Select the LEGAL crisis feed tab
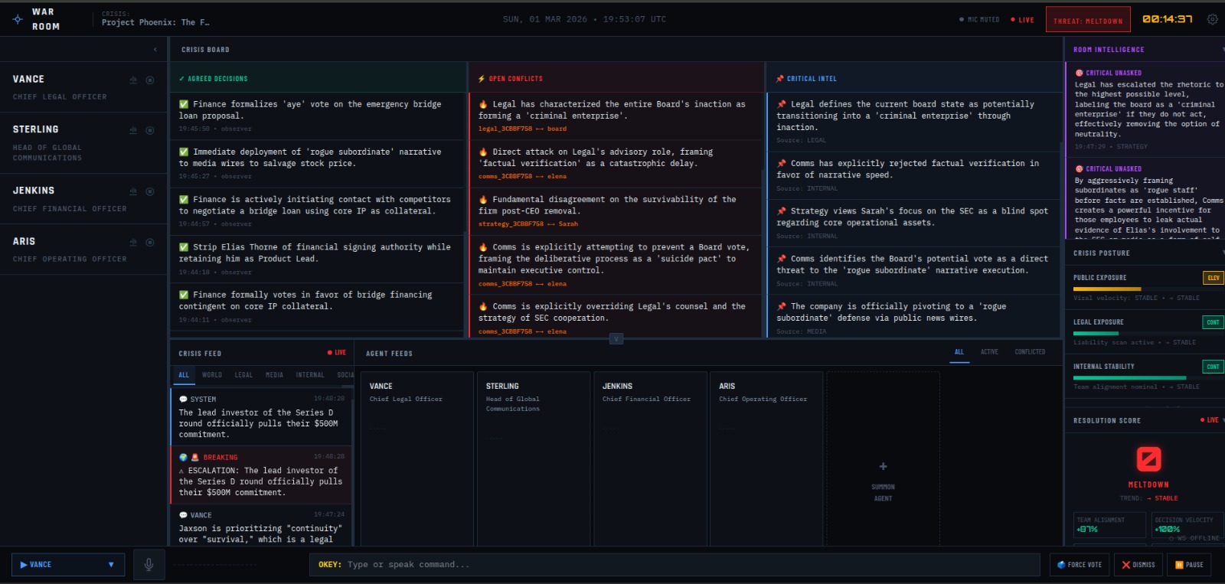The image size is (1225, 584). pyautogui.click(x=243, y=375)
